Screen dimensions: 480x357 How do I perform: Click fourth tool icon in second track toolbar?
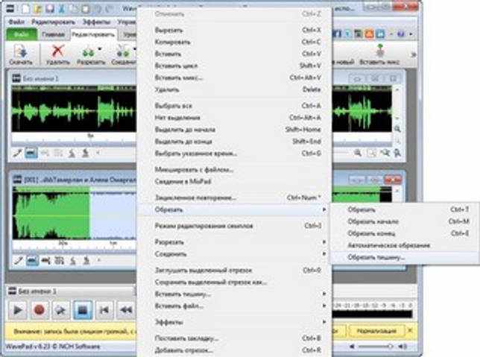[x=59, y=261]
